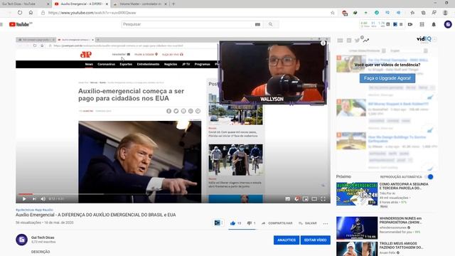The height and width of the screenshot is (256, 455).
Task: Open the three-dot more actions menu
Action: point(326,223)
